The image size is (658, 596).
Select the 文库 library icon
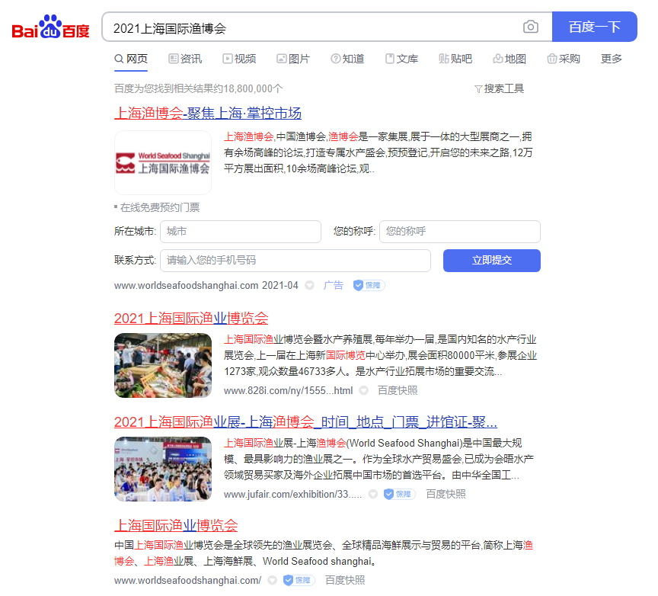pos(388,58)
